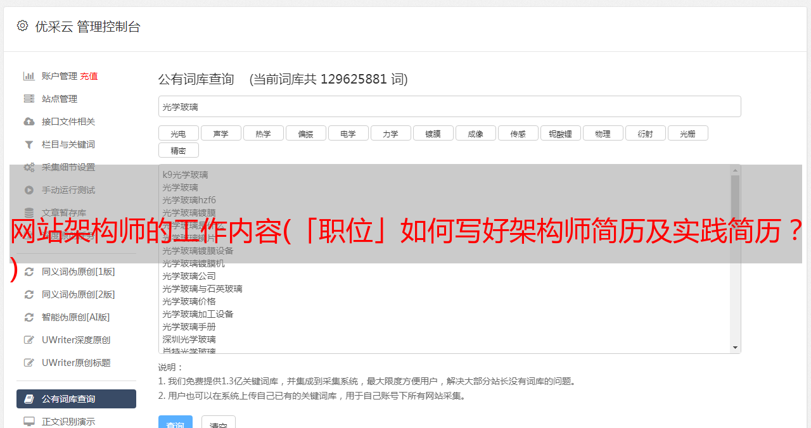Select the 电学 tag
This screenshot has height=428, width=811.
pos(348,133)
